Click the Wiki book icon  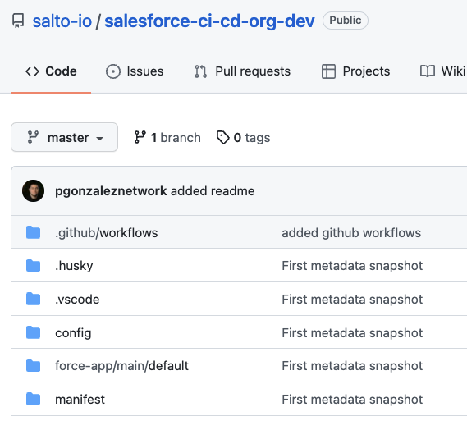point(428,71)
